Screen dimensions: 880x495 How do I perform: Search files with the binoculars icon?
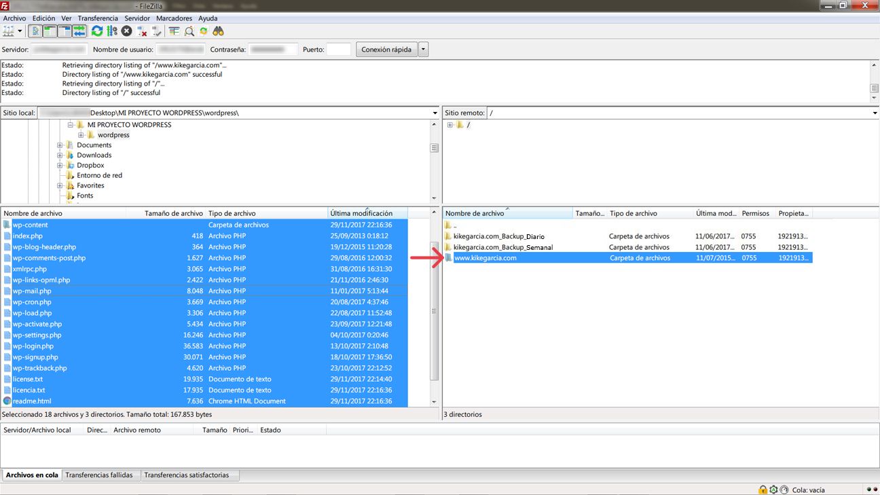[x=219, y=31]
